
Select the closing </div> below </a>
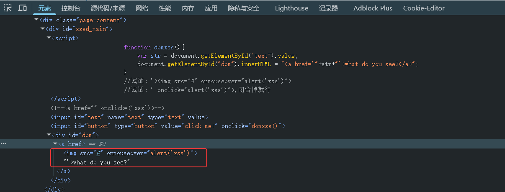[x=60, y=180]
